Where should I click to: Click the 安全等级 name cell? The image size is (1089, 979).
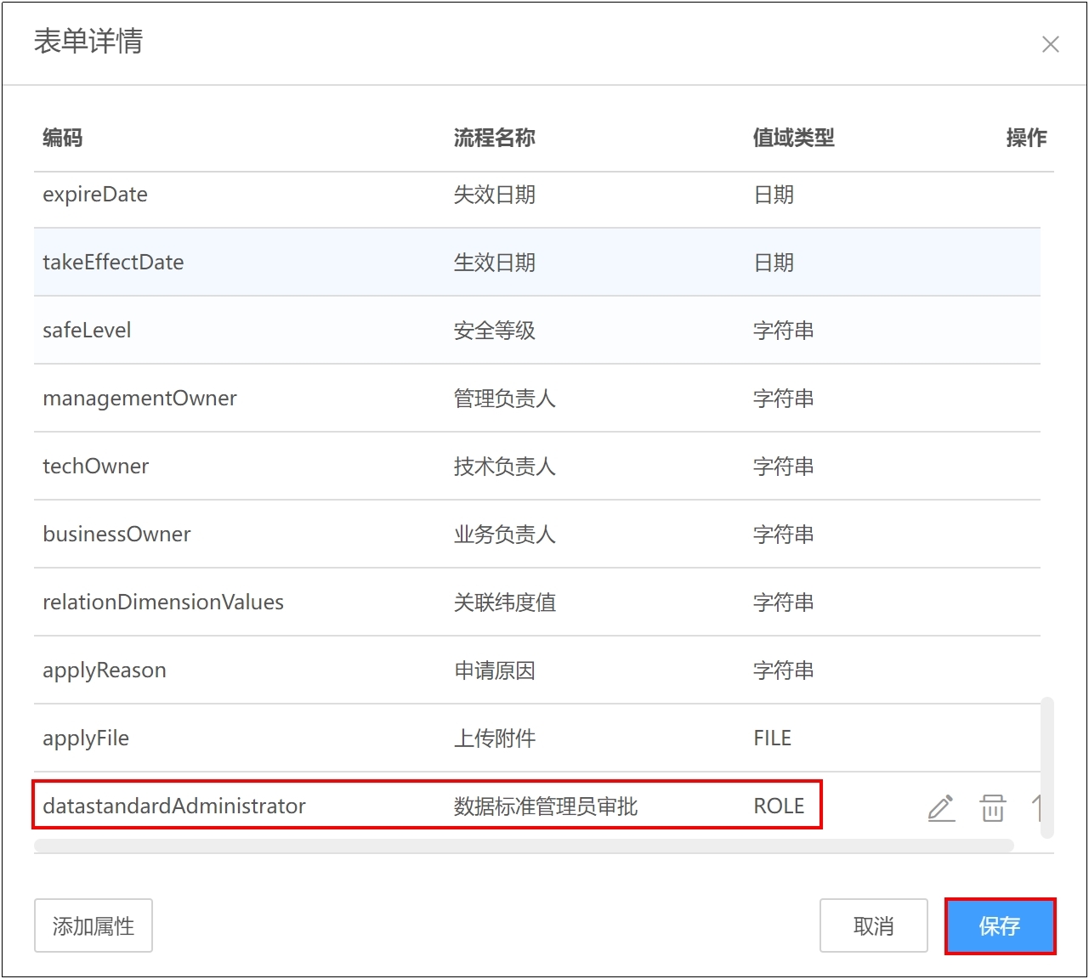pos(495,331)
